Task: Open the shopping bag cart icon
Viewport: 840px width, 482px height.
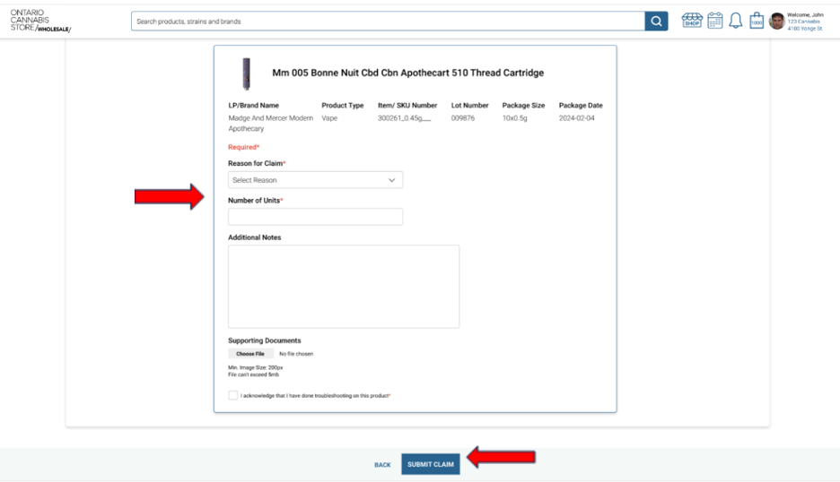Action: coord(757,21)
